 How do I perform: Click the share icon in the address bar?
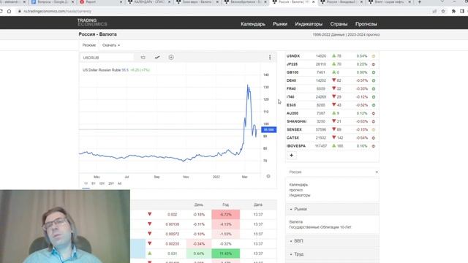click(434, 12)
